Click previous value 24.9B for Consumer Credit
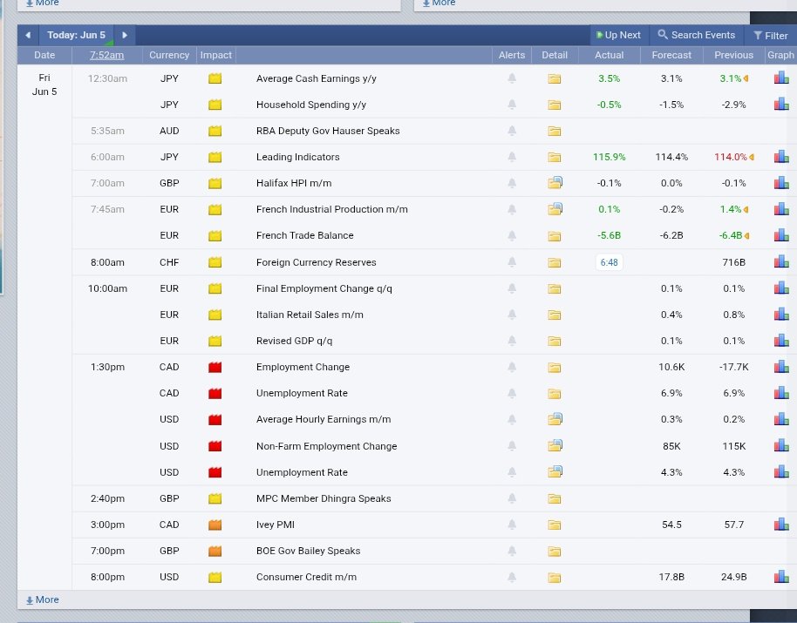The image size is (797, 623). pyautogui.click(x=733, y=577)
